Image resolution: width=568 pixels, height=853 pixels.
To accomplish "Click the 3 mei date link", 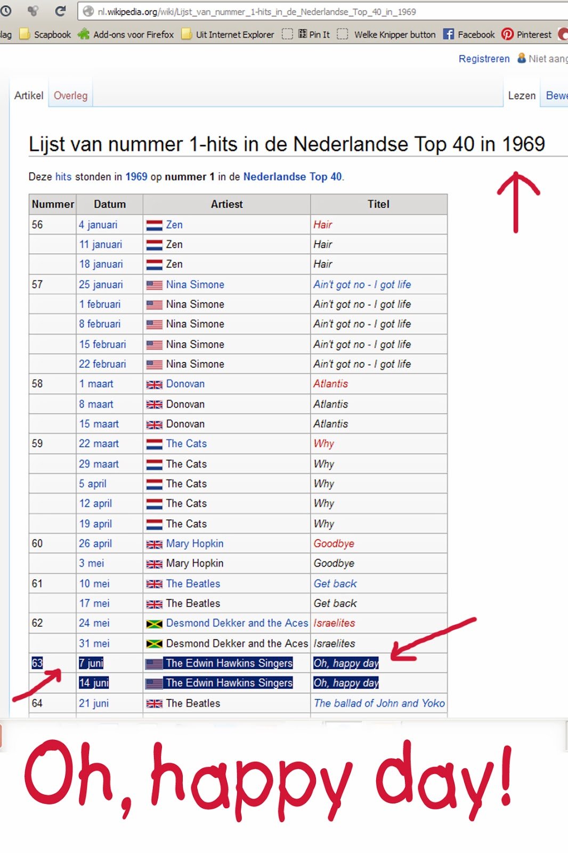I will pos(92,564).
